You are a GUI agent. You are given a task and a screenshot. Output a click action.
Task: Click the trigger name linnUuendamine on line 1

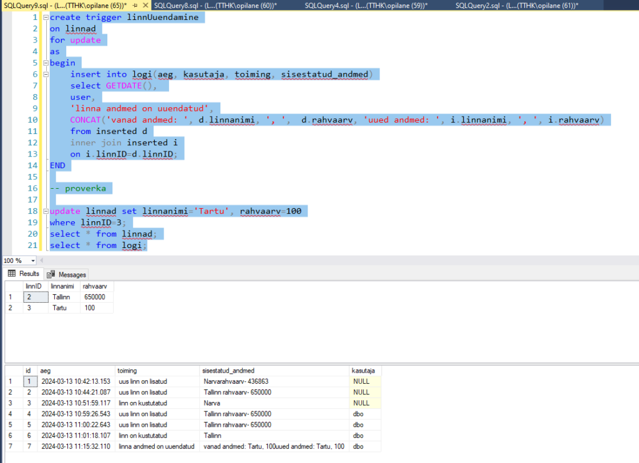click(x=163, y=17)
